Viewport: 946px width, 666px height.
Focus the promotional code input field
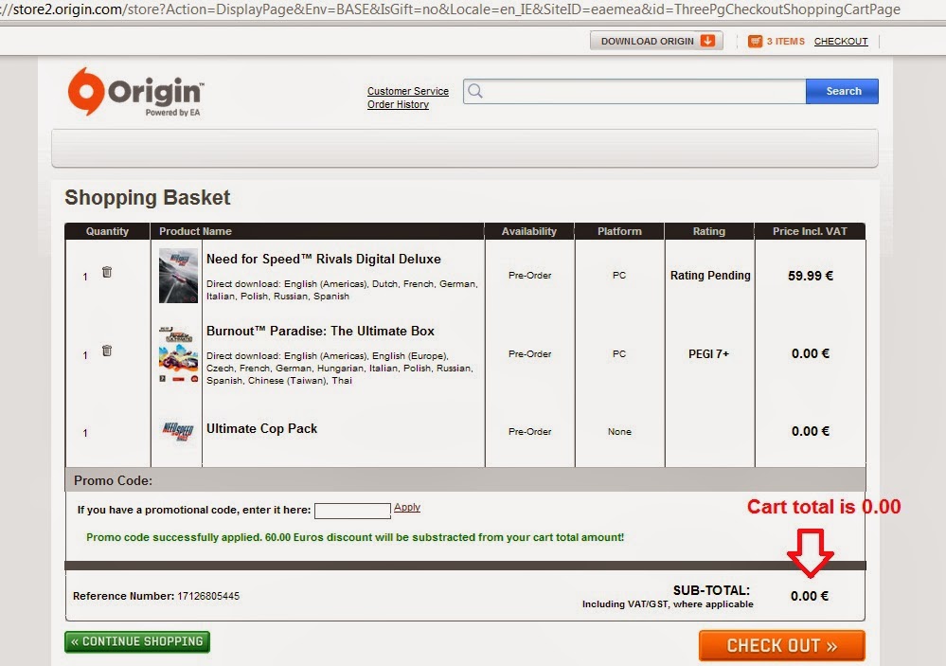352,511
